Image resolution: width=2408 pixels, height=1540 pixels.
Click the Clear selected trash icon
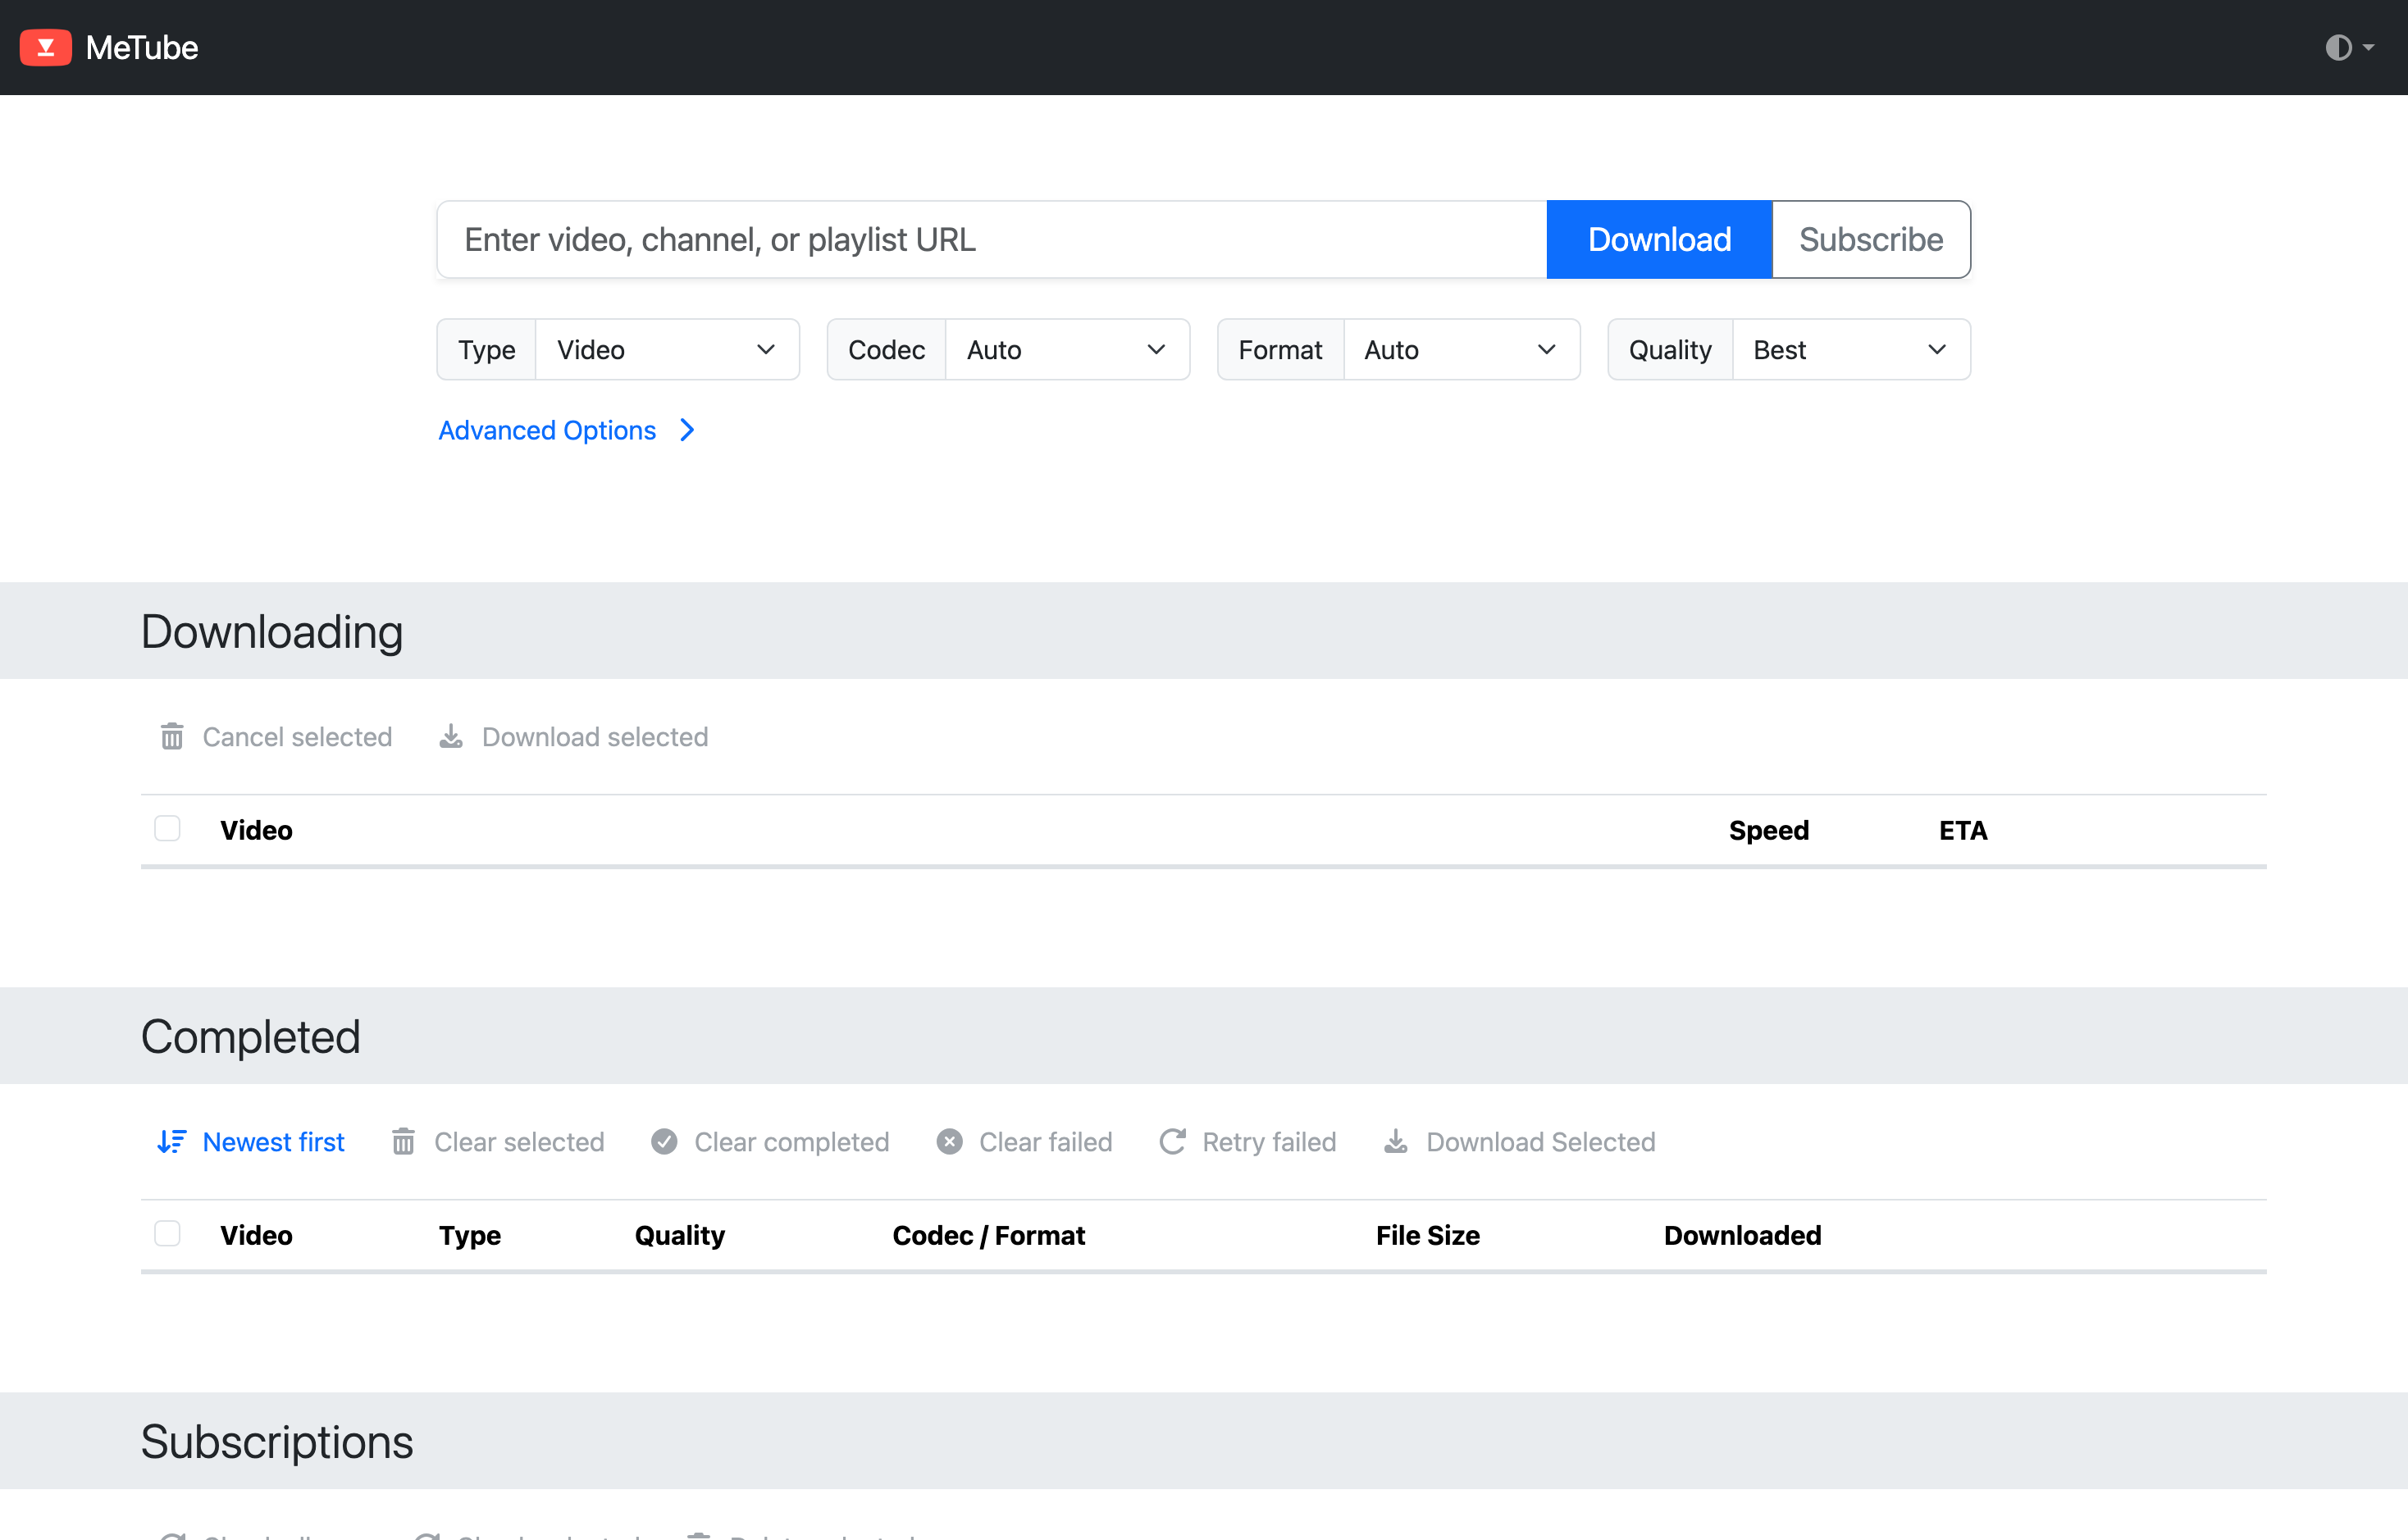pos(403,1142)
